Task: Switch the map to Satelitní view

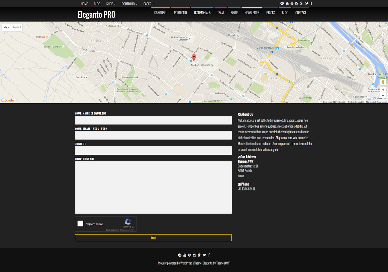Action: pyautogui.click(x=16, y=27)
